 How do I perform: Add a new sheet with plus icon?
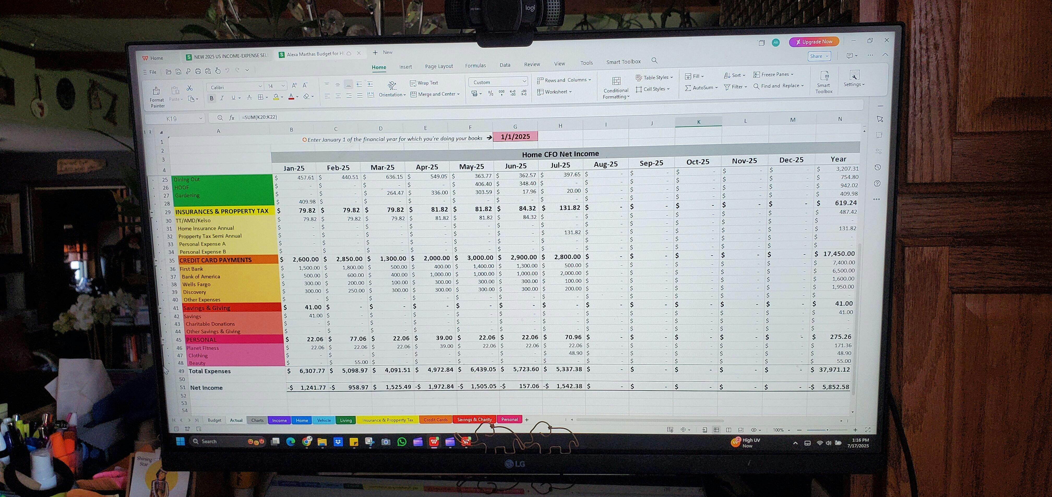527,420
